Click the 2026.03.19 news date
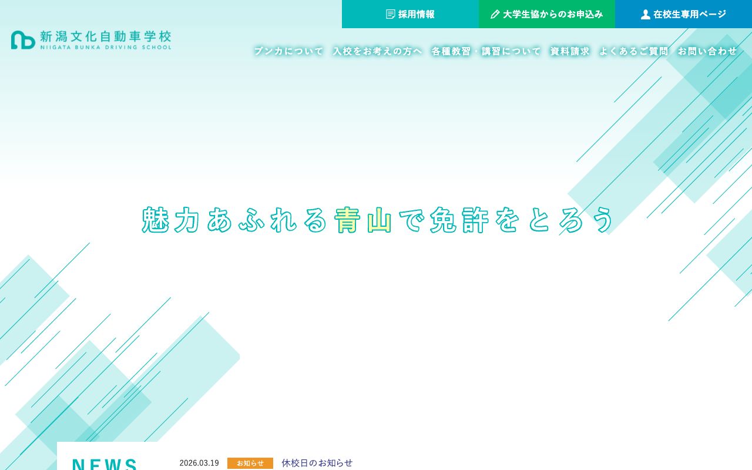The height and width of the screenshot is (470, 752). [x=199, y=463]
